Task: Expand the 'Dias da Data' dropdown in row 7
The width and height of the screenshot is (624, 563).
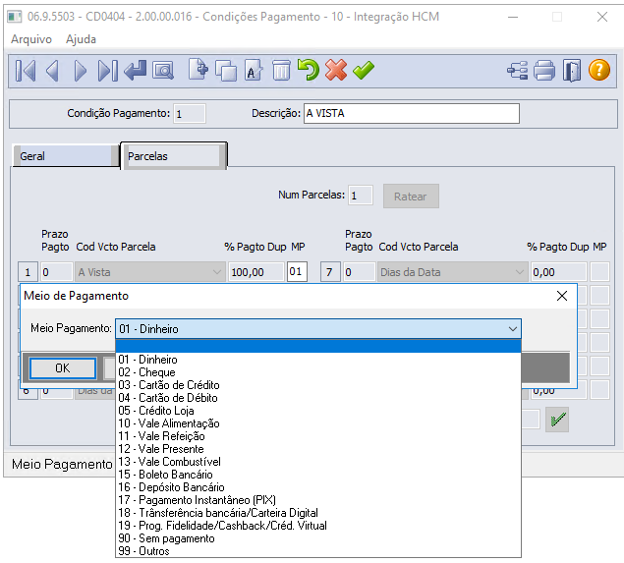Action: 519,272
